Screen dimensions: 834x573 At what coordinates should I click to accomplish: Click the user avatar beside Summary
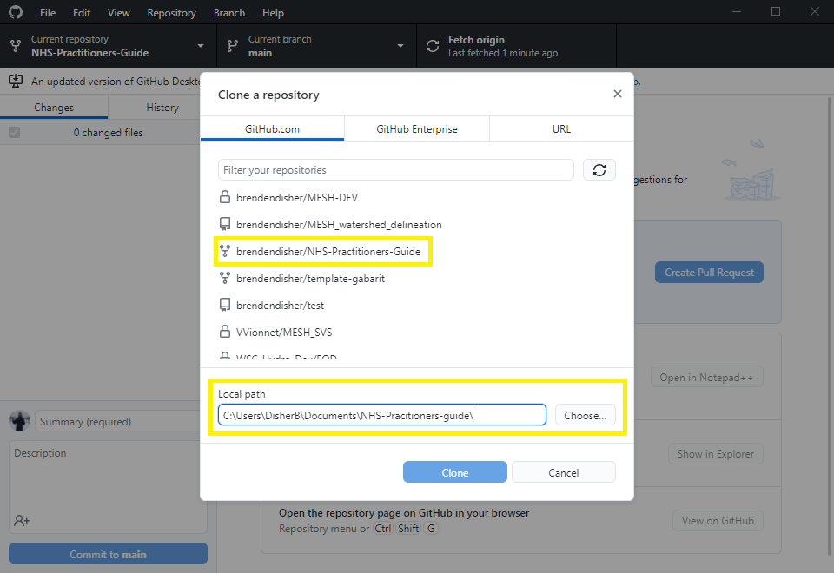[20, 421]
